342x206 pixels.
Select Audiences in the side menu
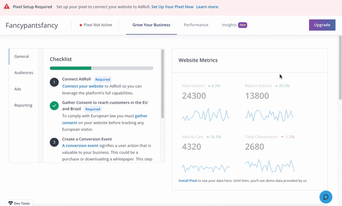(24, 73)
